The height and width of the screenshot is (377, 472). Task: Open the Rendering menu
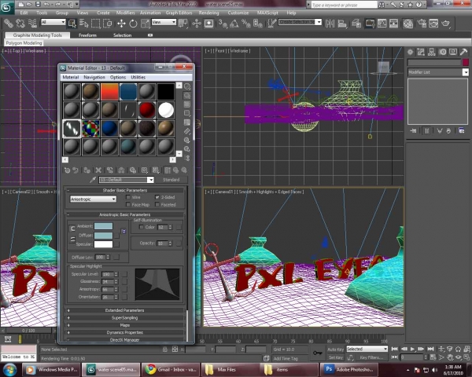tap(208, 13)
